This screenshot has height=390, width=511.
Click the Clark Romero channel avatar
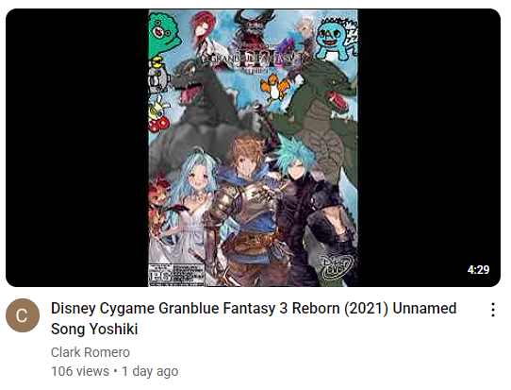point(23,315)
